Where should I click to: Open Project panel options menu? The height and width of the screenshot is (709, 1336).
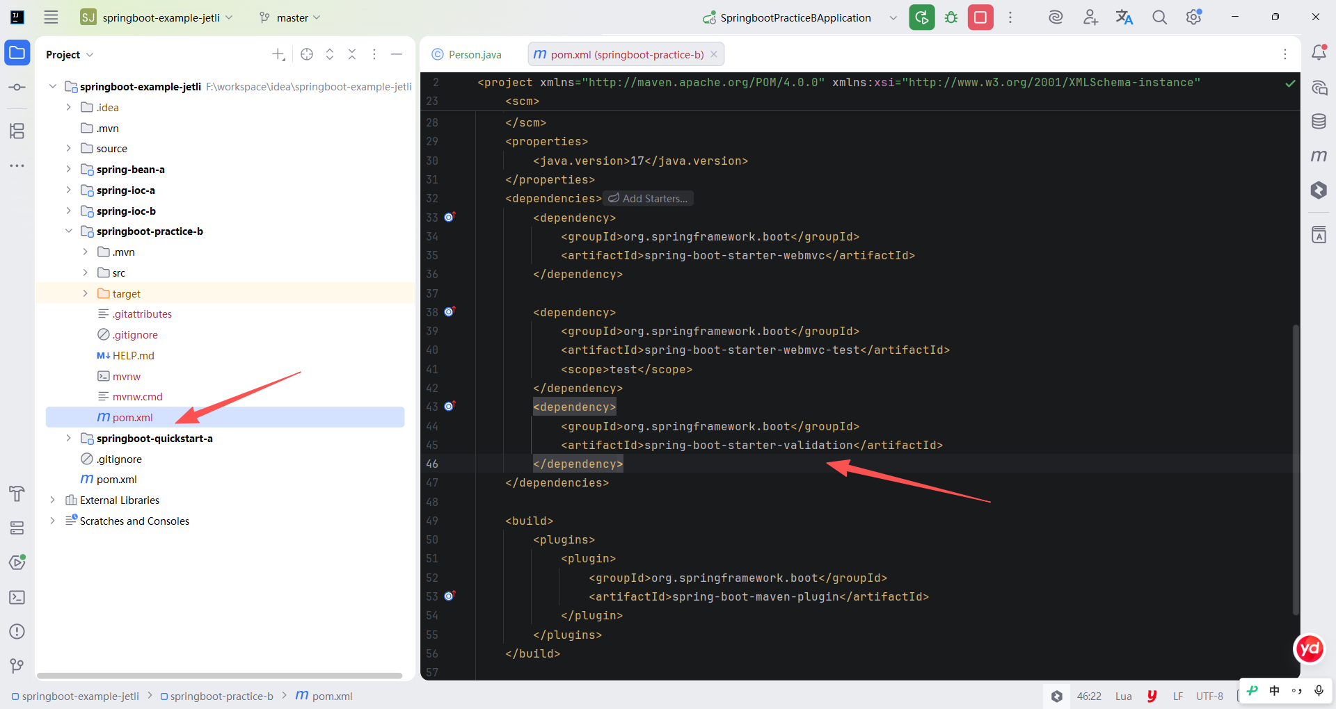point(374,54)
